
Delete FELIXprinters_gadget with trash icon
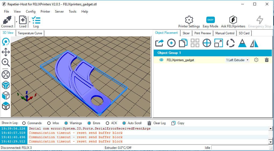[267, 60]
